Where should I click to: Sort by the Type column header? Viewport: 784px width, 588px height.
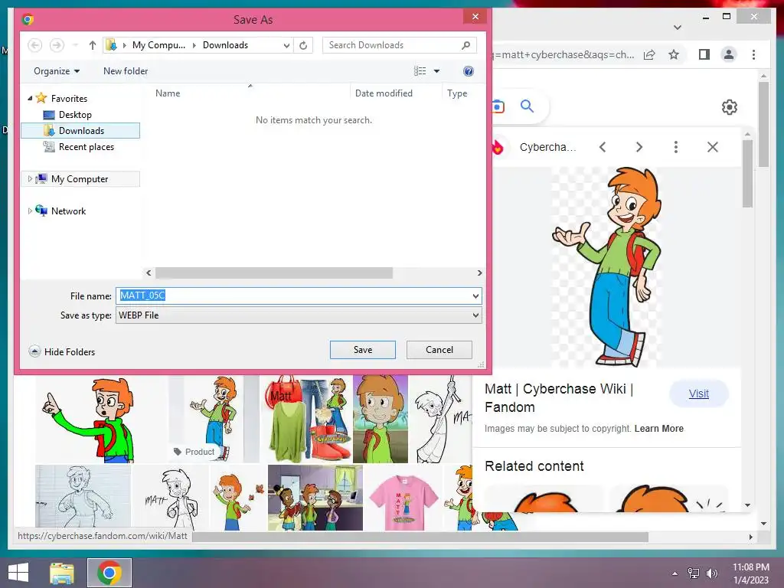[x=457, y=93]
